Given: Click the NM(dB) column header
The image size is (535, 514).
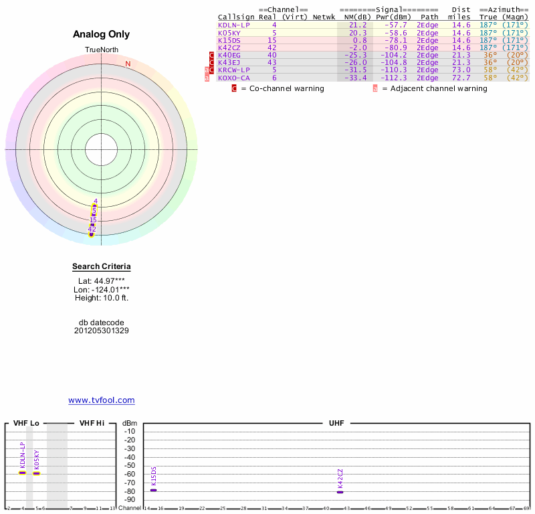Looking at the screenshot, I should point(353,17).
